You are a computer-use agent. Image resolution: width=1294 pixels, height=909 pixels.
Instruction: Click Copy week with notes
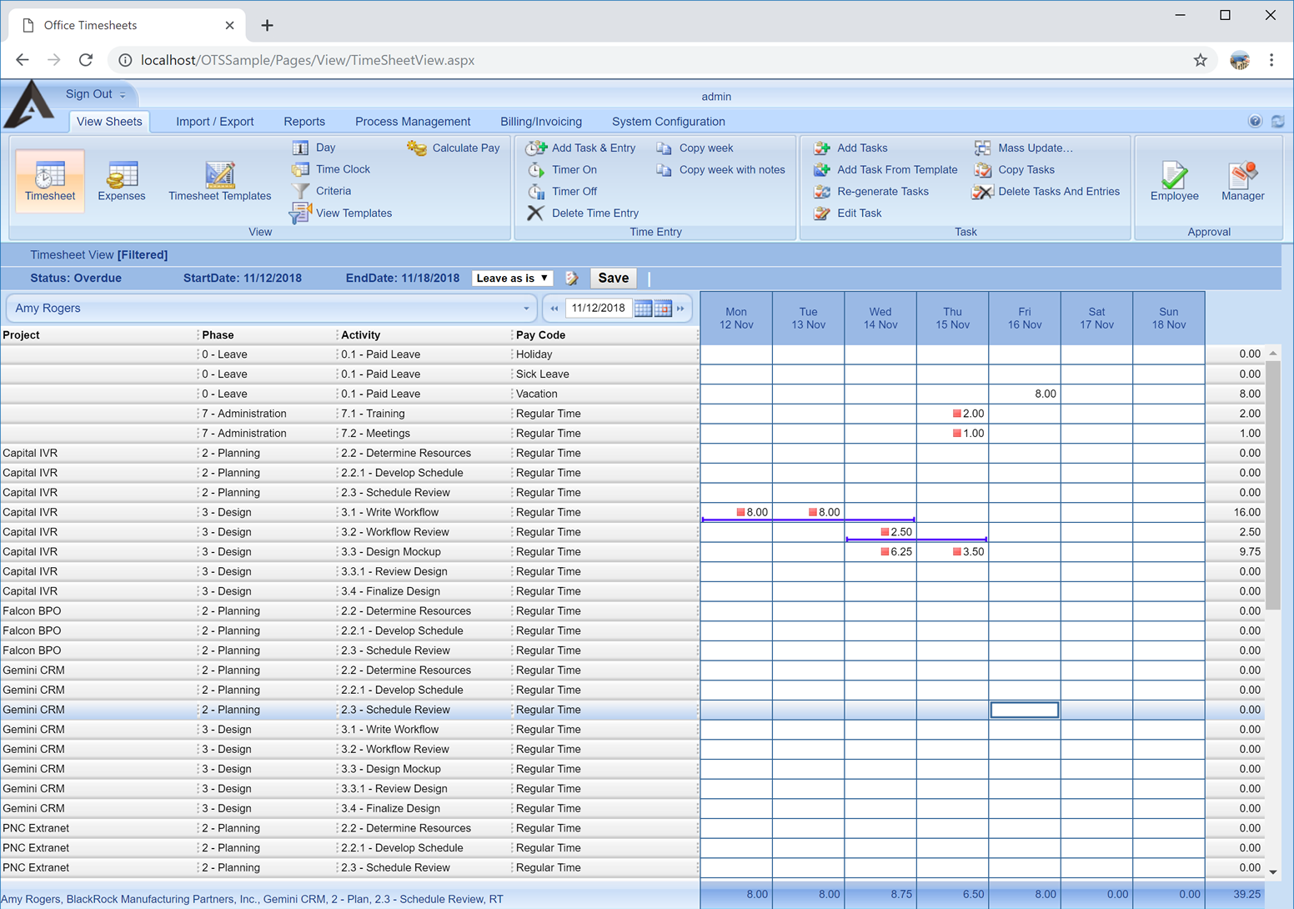[731, 170]
